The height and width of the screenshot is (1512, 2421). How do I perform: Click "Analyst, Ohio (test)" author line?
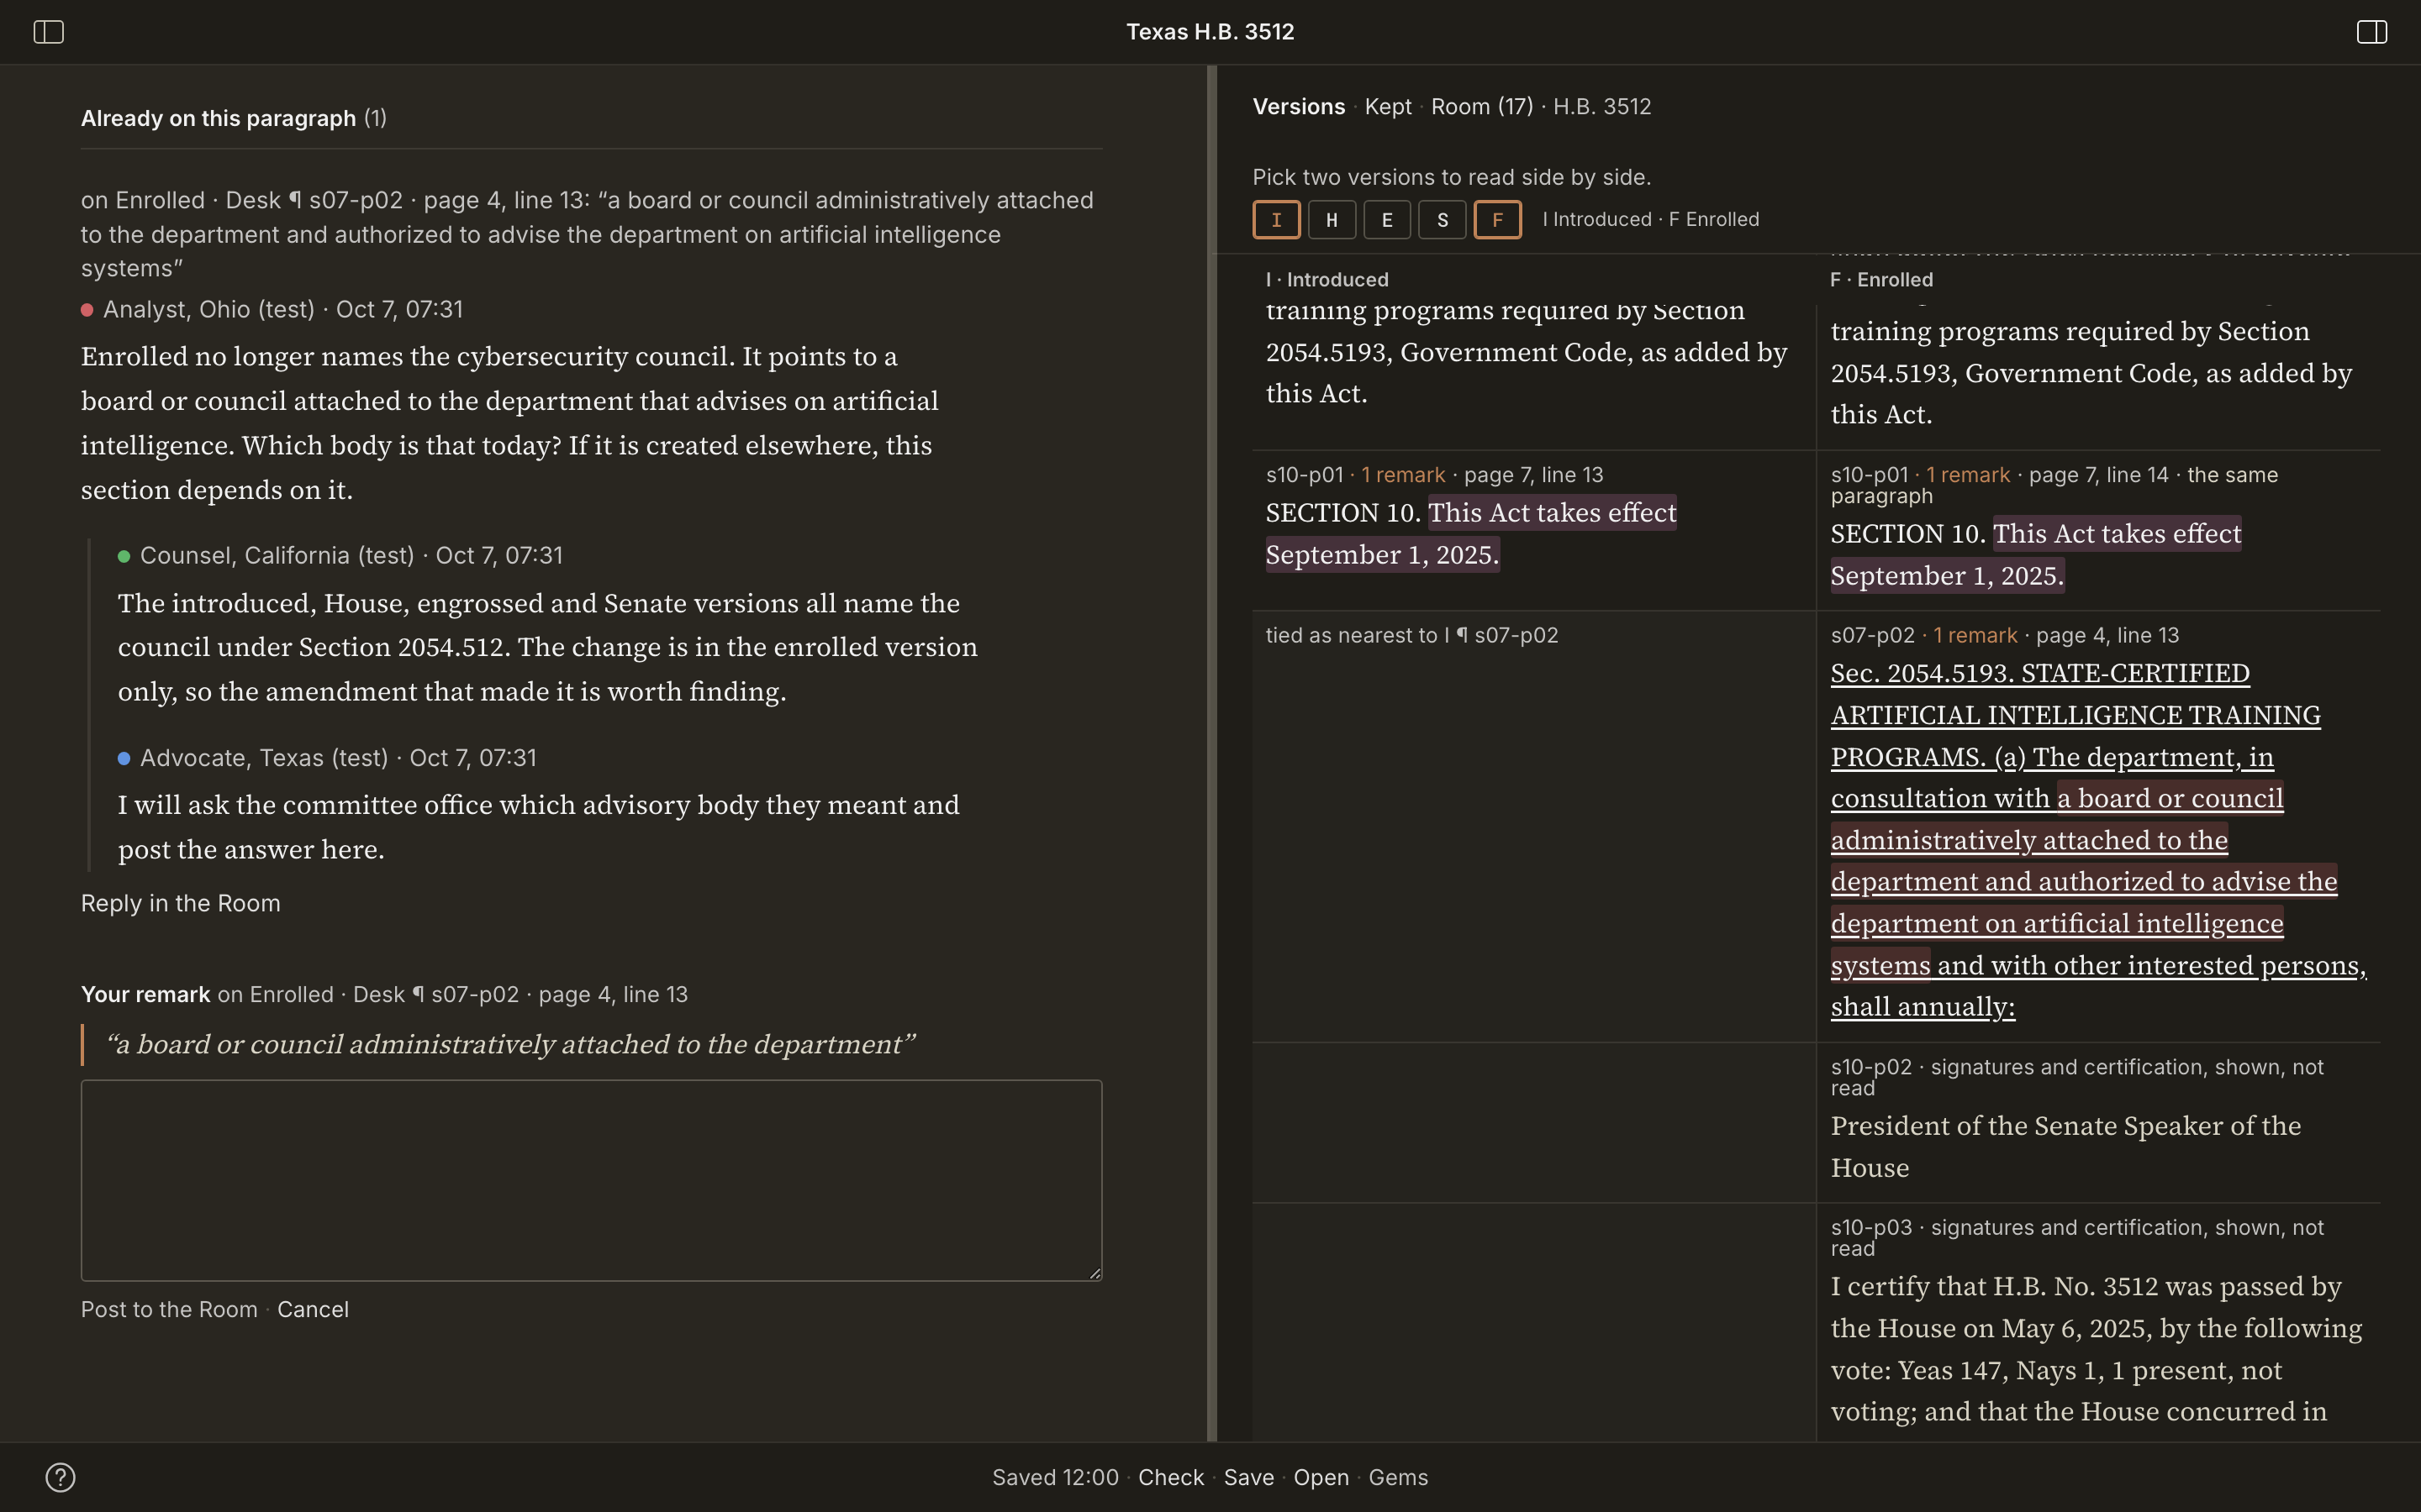point(272,310)
